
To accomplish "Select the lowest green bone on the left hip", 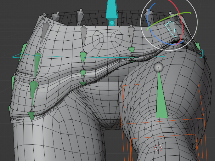I will [31, 115].
